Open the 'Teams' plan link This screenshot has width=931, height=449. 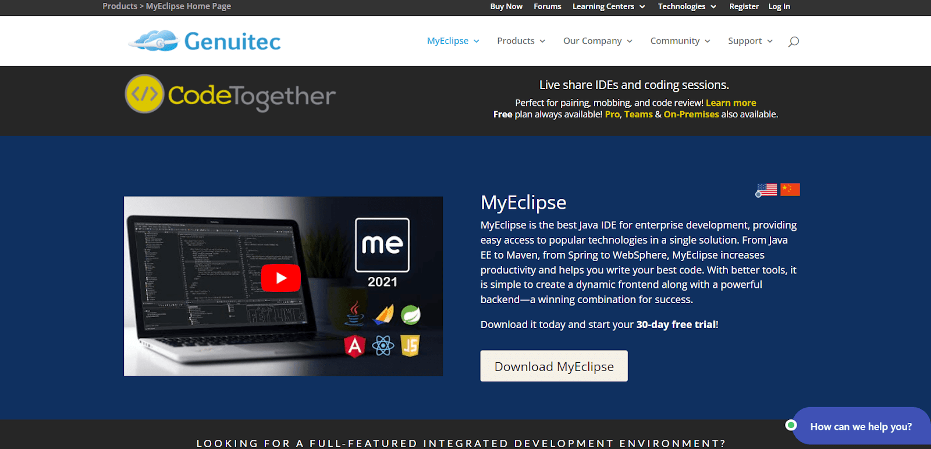pyautogui.click(x=638, y=115)
